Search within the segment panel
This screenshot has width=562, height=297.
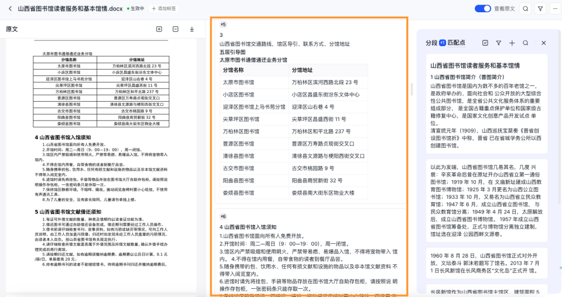tap(526, 43)
